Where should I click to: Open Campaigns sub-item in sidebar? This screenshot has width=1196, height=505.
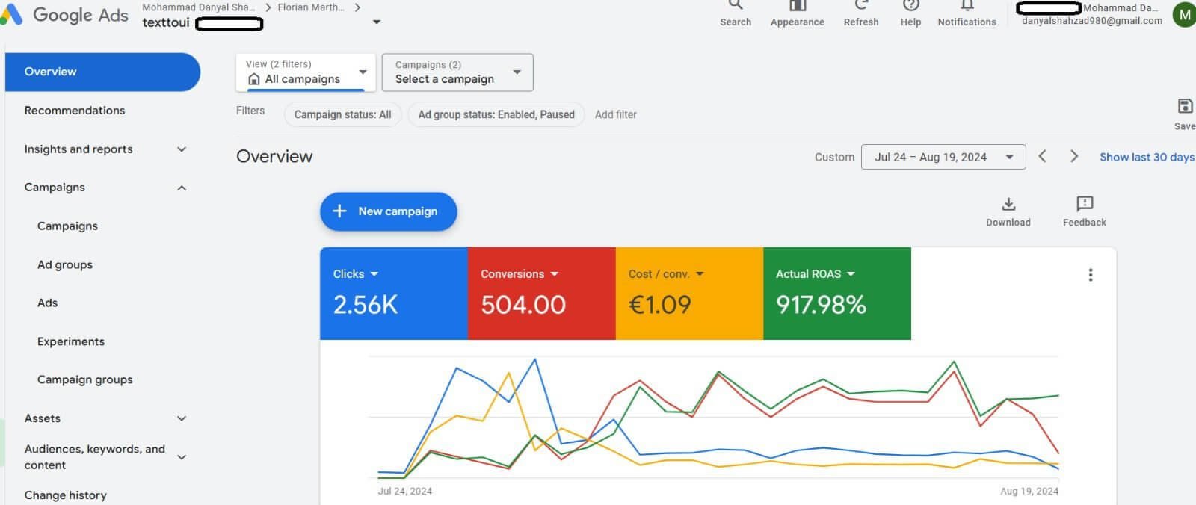[67, 226]
